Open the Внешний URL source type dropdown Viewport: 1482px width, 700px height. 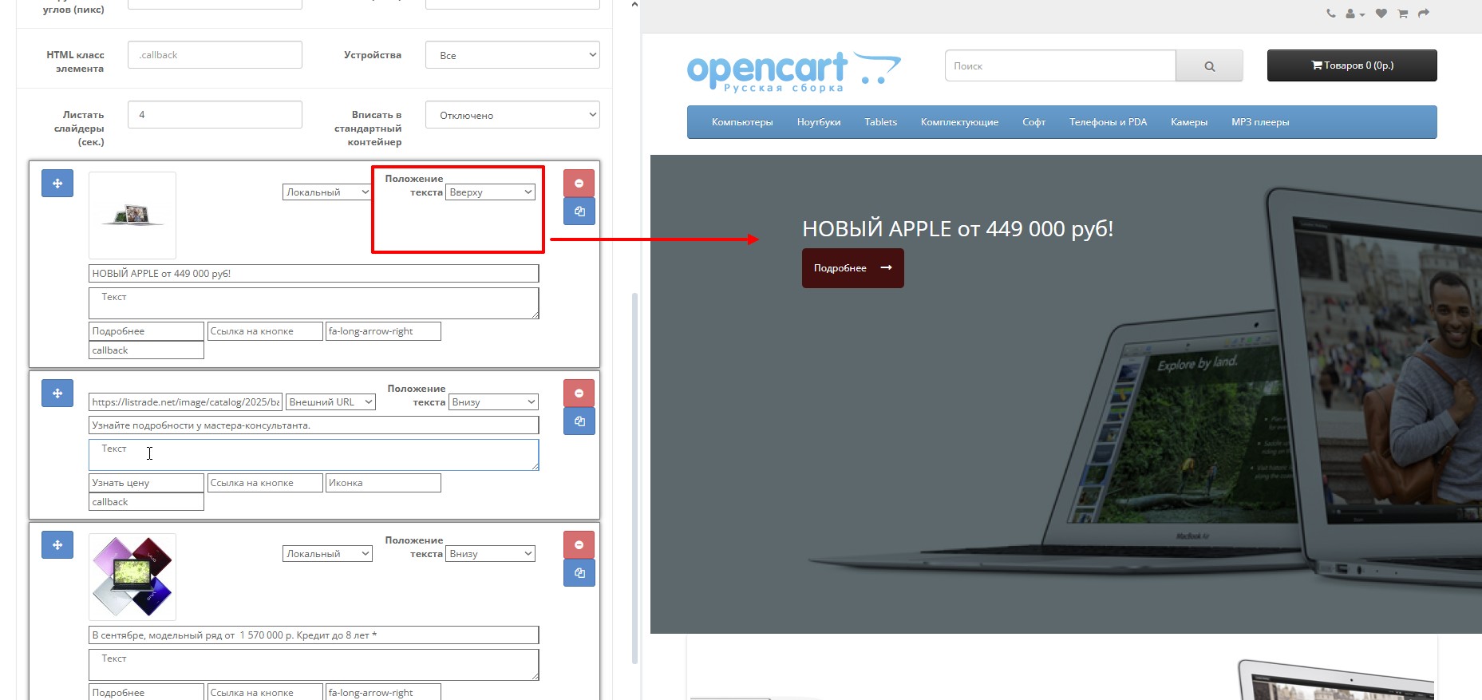tap(330, 402)
